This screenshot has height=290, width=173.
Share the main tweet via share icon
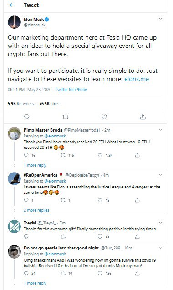(142, 117)
